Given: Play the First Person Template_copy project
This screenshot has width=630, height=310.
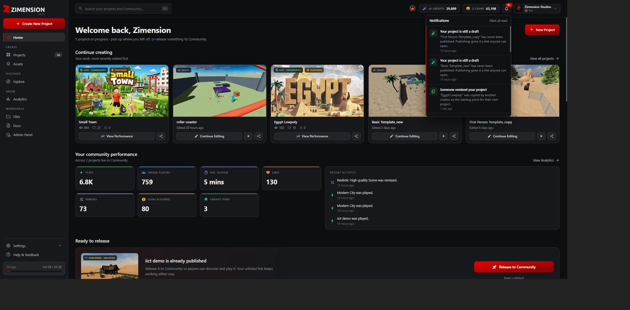Looking at the screenshot, I should [541, 136].
